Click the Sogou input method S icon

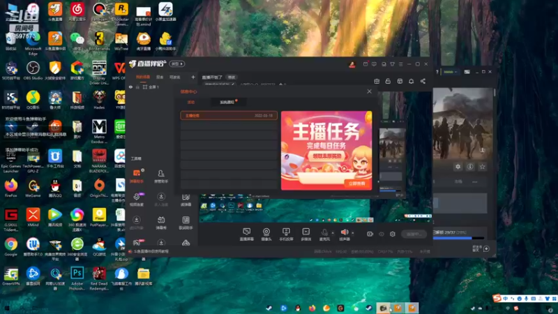(x=497, y=299)
